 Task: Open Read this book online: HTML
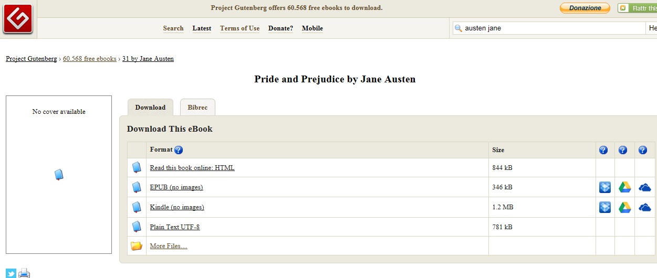coord(192,168)
